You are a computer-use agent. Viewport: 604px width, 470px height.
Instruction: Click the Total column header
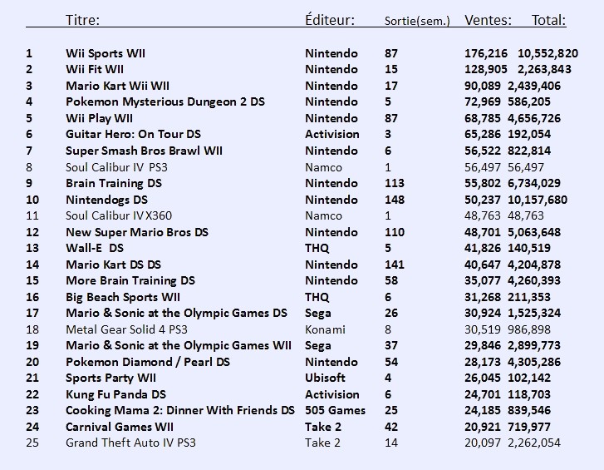point(549,20)
